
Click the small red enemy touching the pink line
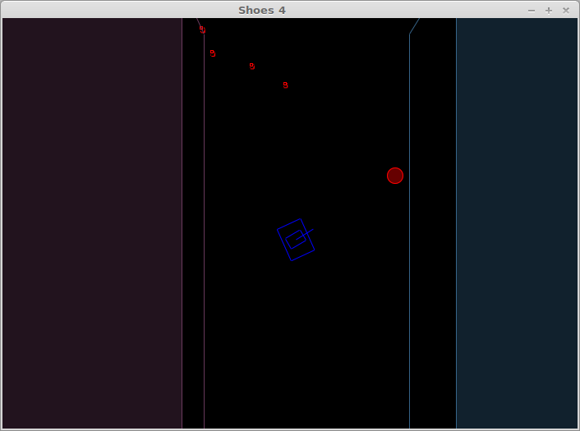point(202,30)
